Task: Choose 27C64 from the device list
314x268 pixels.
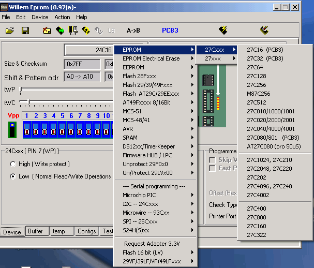Action: click(x=275, y=67)
